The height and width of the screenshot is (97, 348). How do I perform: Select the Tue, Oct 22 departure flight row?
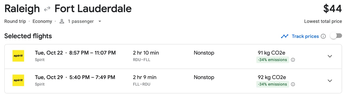click(173, 56)
